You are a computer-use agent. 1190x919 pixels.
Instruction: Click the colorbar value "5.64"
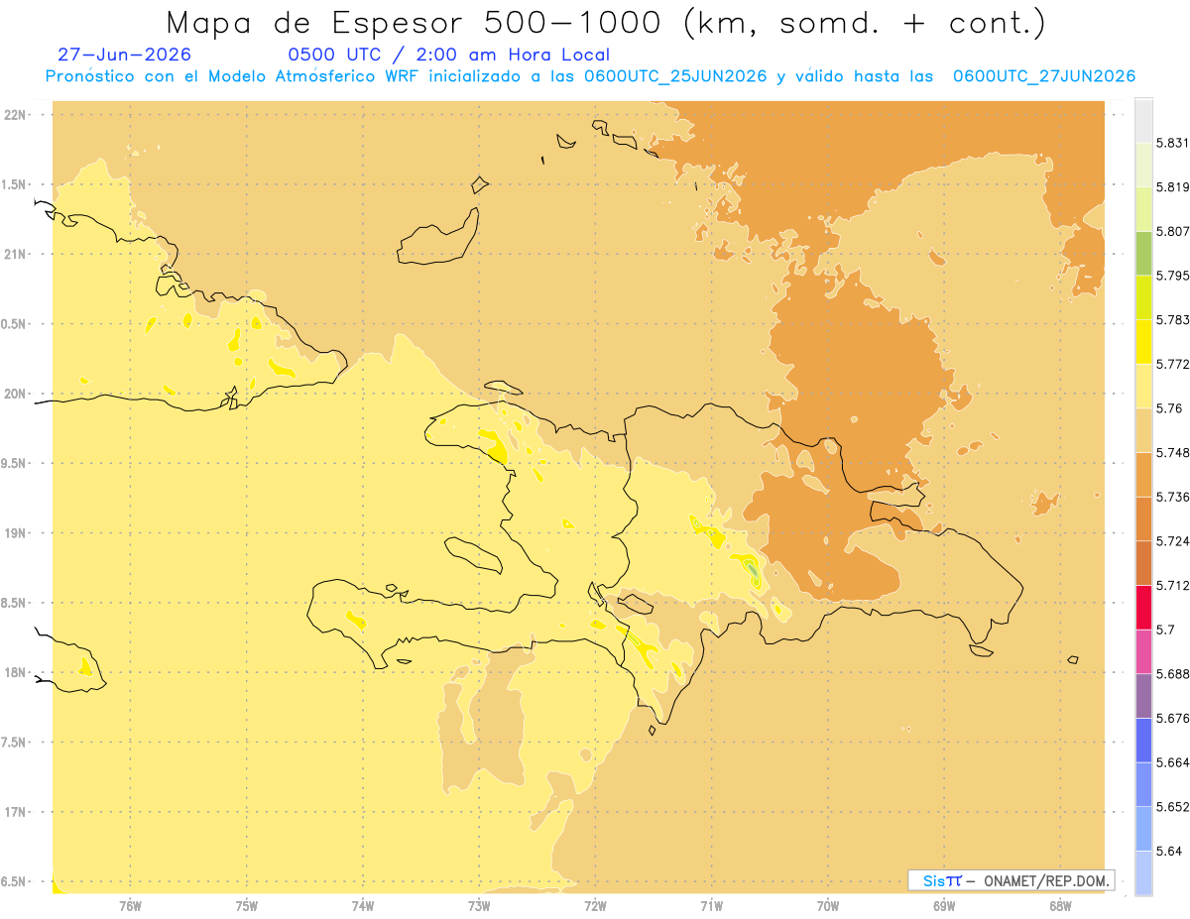1169,851
